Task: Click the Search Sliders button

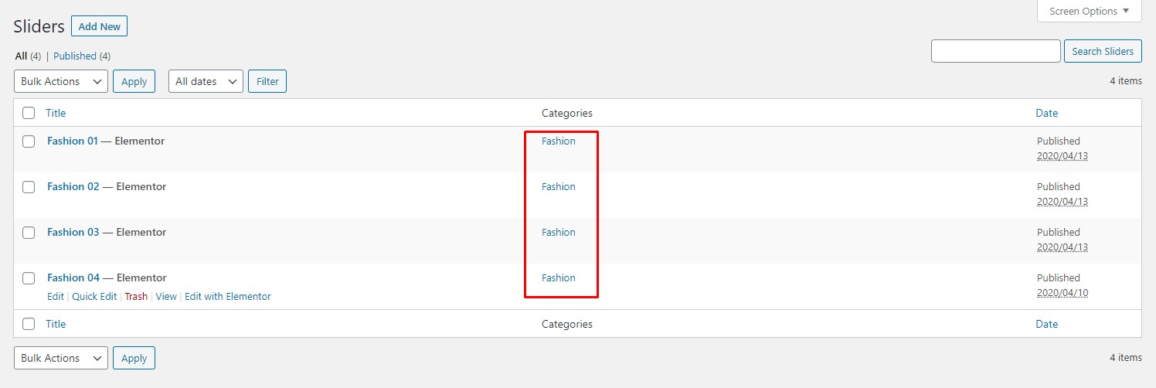Action: coord(1103,51)
